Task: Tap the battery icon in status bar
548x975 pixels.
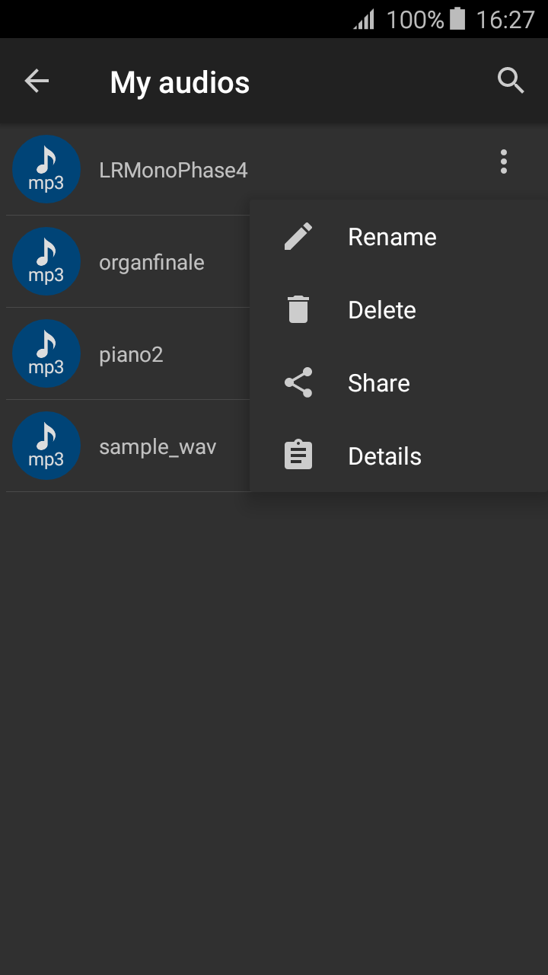Action: click(457, 19)
